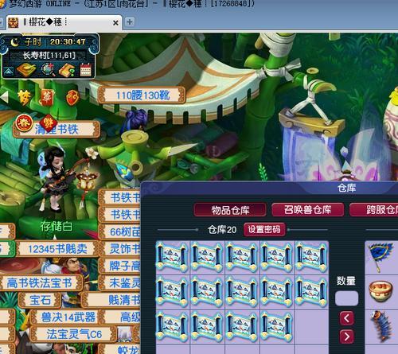Click the left-pointing triangle arrow beside icons
The width and height of the screenshot is (398, 354).
(x=4, y=97)
